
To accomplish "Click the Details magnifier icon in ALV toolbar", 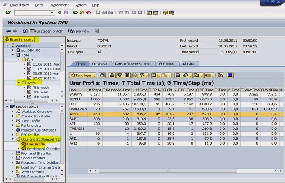I will coord(103,75).
